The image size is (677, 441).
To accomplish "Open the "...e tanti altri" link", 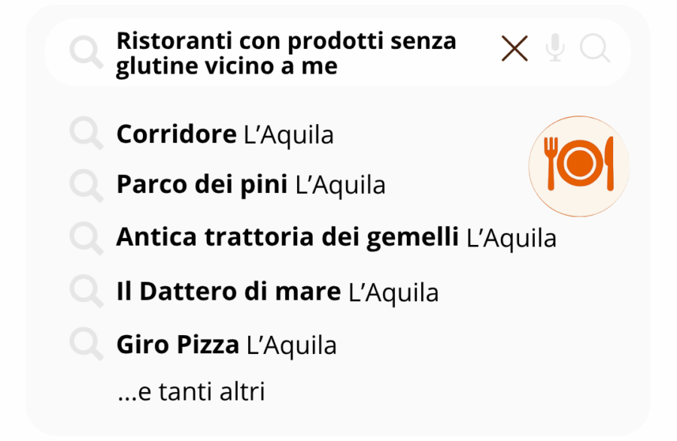I will (x=191, y=391).
